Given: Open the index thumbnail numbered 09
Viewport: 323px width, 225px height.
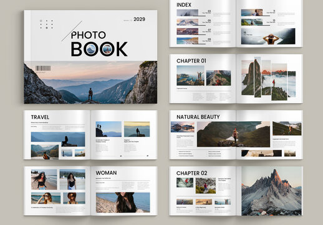Looking at the screenshot, I should (x=187, y=41).
